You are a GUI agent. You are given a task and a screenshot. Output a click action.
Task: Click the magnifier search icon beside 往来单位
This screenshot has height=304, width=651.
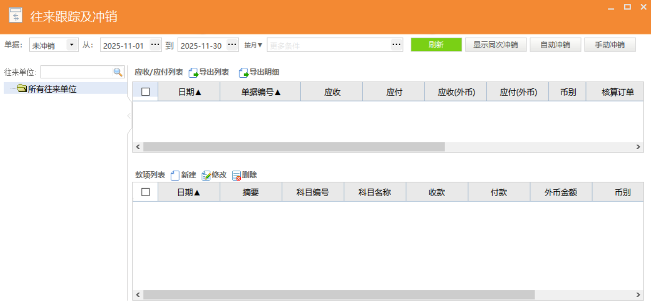point(117,72)
